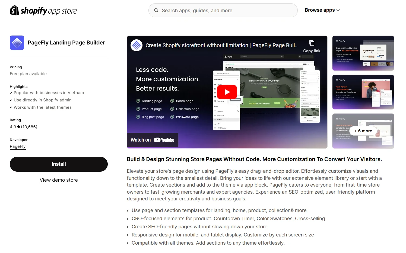The width and height of the screenshot is (406, 253).
Task: Click the bullet 'Compatible with all themes'
Action: [208, 243]
